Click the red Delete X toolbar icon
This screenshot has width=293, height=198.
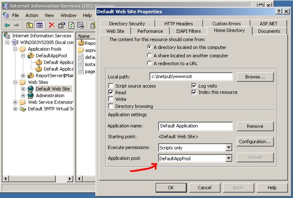pos(52,25)
